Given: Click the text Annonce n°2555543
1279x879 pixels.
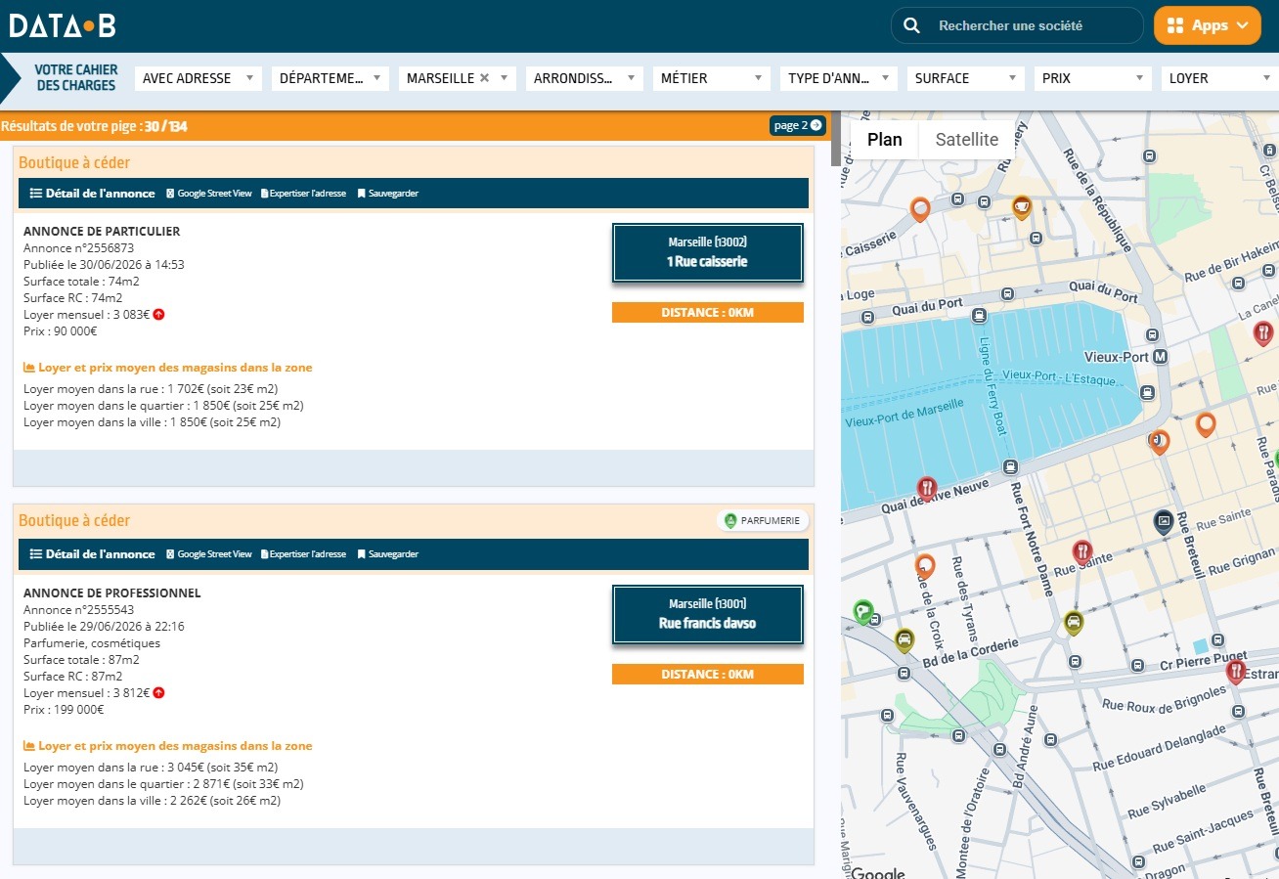Looking at the screenshot, I should 79,610.
